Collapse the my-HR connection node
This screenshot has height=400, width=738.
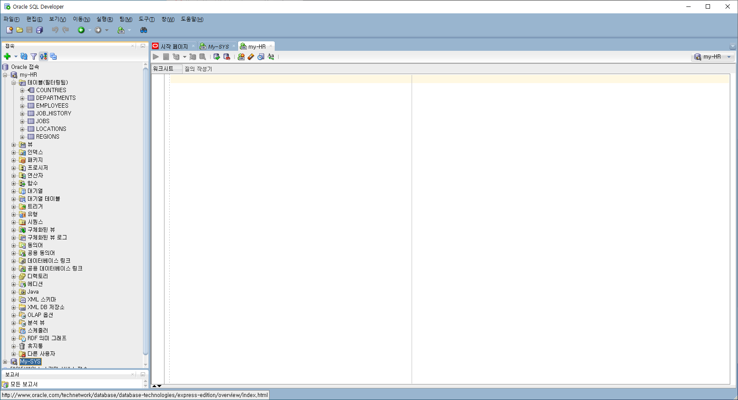coord(5,75)
